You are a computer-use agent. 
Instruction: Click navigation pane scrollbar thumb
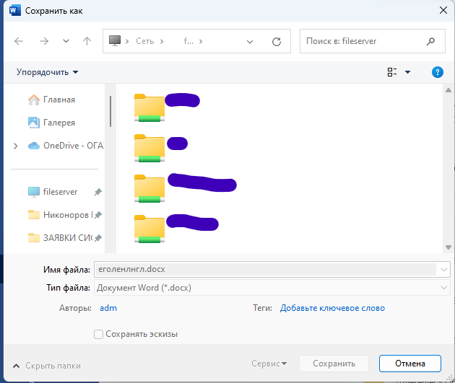[110, 111]
